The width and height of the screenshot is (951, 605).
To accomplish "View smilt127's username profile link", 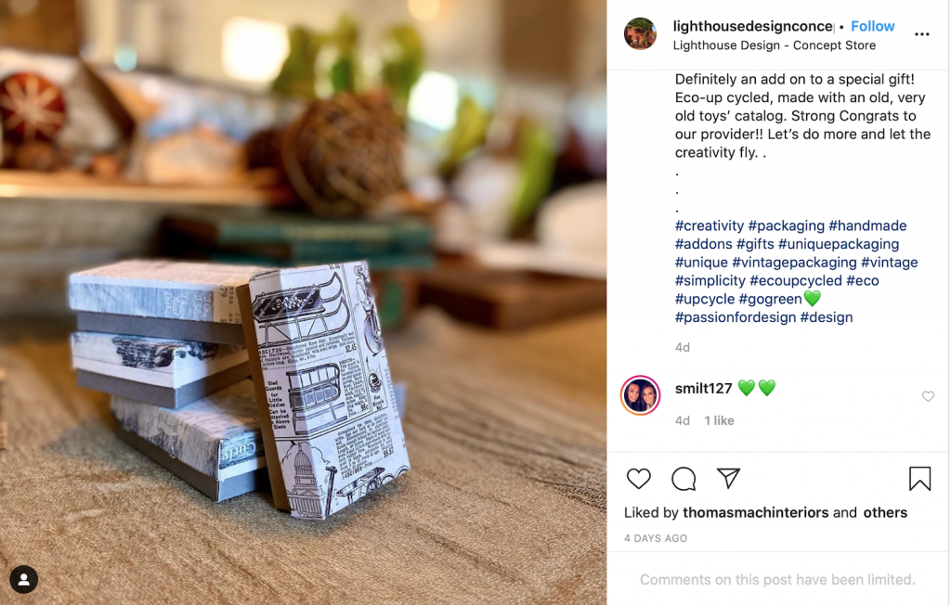I will (x=704, y=388).
